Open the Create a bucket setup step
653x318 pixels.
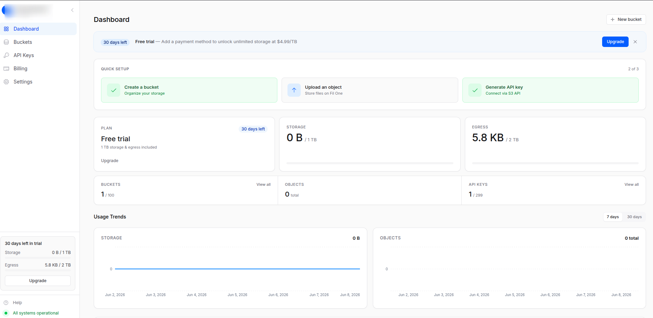[x=189, y=90]
